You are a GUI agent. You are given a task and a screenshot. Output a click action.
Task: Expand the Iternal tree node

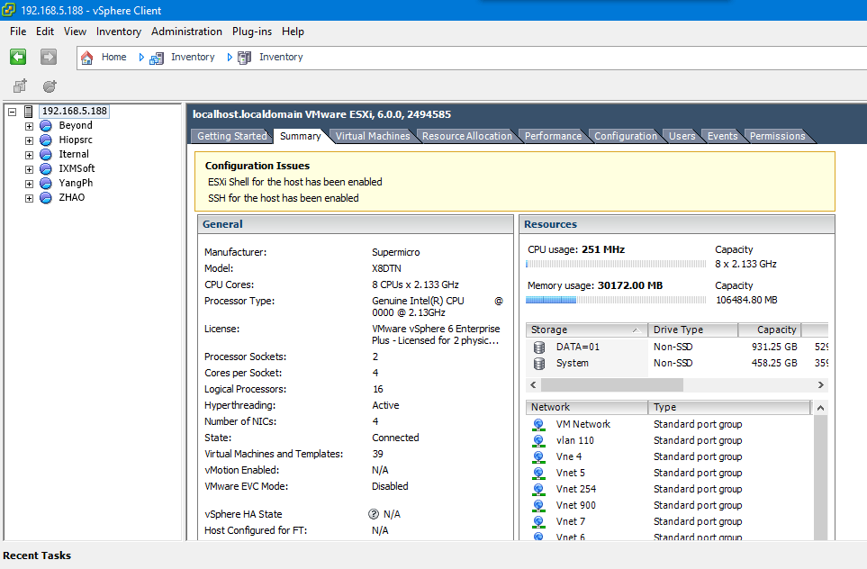click(30, 155)
